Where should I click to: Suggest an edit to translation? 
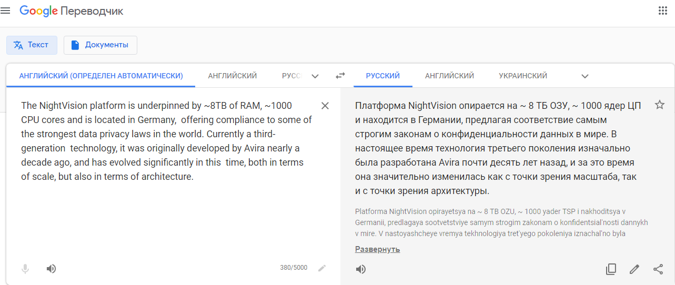pos(634,269)
